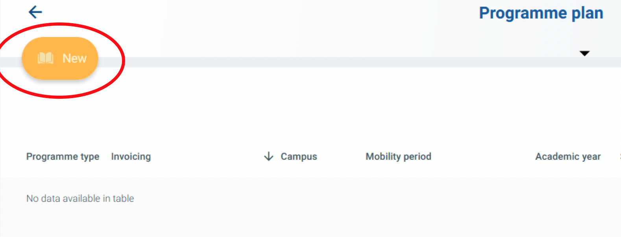Click the word 'plan' in the heading
The image size is (621, 237).
pos(587,13)
